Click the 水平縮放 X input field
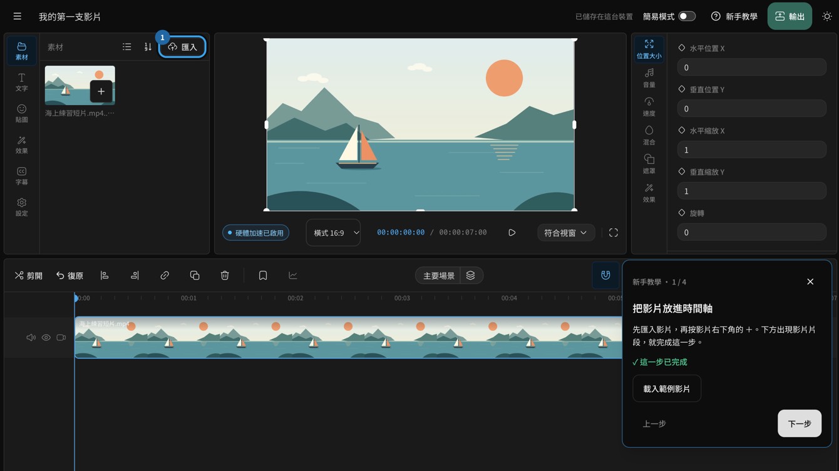Viewport: 839px width, 471px height. [751, 150]
